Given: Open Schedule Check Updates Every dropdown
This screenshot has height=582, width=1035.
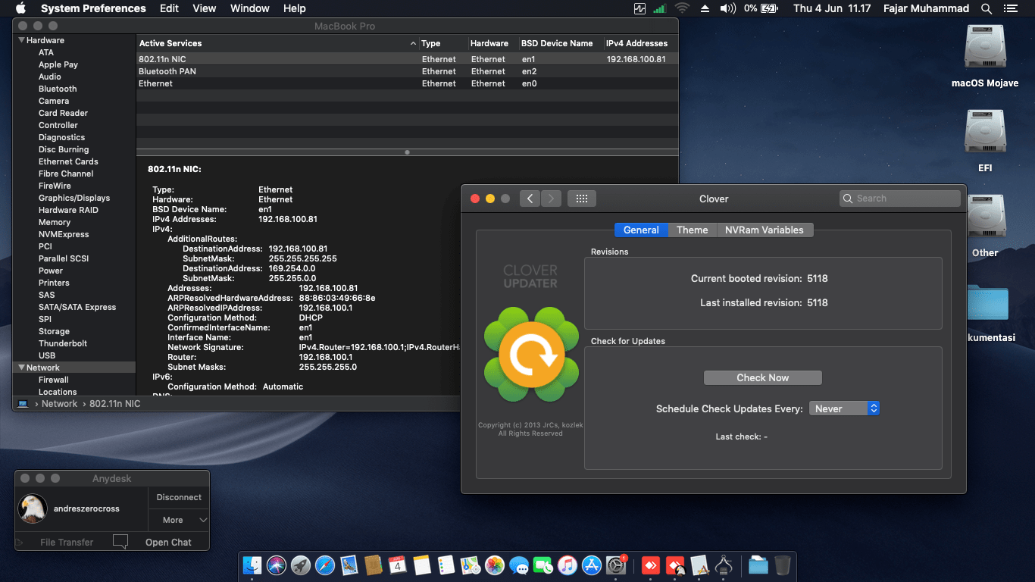Looking at the screenshot, I should pyautogui.click(x=844, y=408).
